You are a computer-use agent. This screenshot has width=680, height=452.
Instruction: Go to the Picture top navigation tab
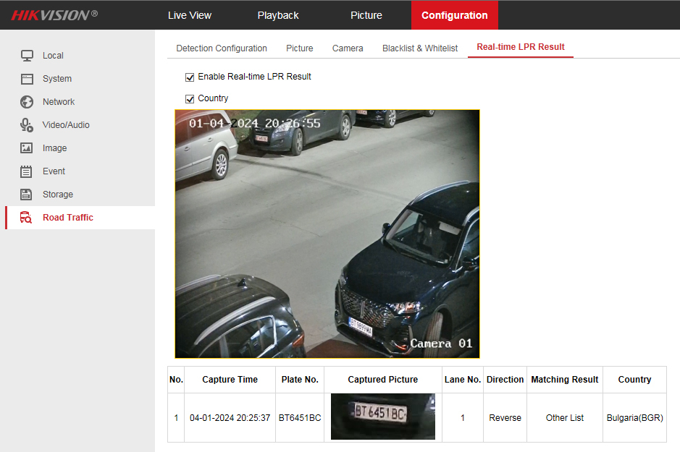[366, 15]
